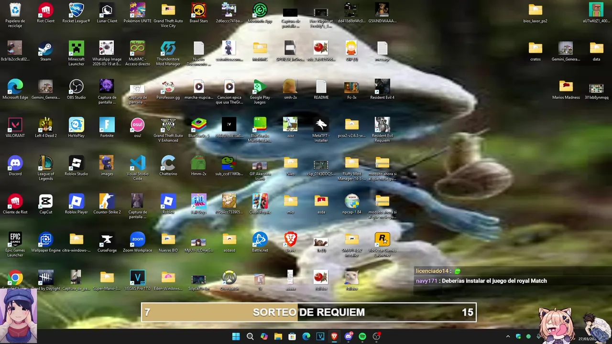Open Minecraft Launcher shortcut
The image size is (612, 344).
coord(76,53)
